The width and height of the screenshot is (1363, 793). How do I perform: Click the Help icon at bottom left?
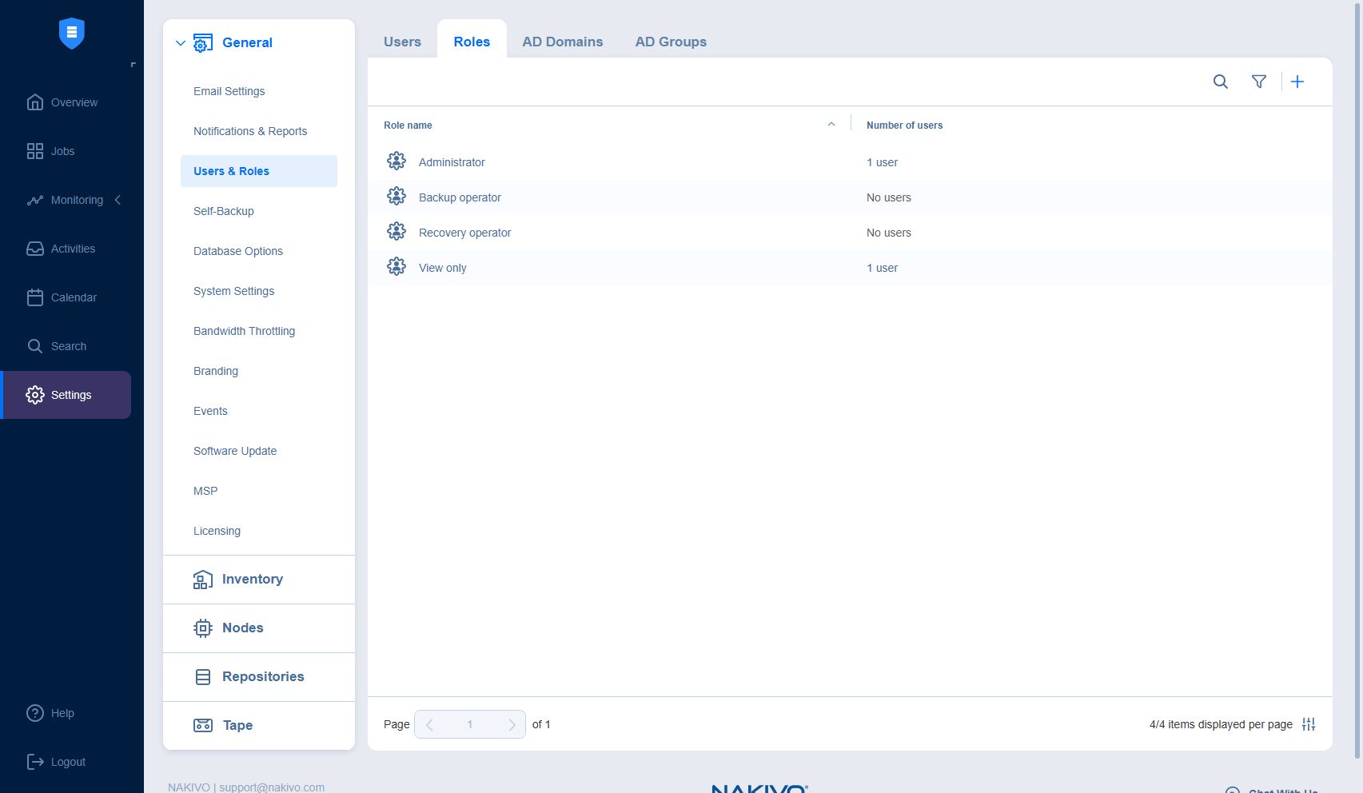coord(35,712)
